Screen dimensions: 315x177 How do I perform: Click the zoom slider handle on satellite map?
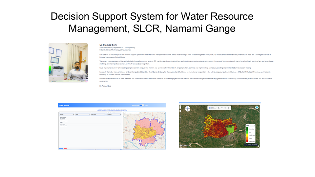pyautogui.click(x=180, y=117)
